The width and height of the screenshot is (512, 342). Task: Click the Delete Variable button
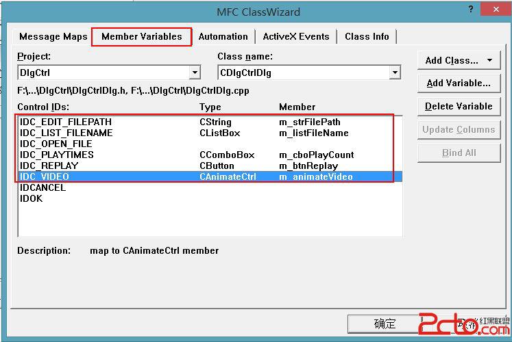[459, 107]
